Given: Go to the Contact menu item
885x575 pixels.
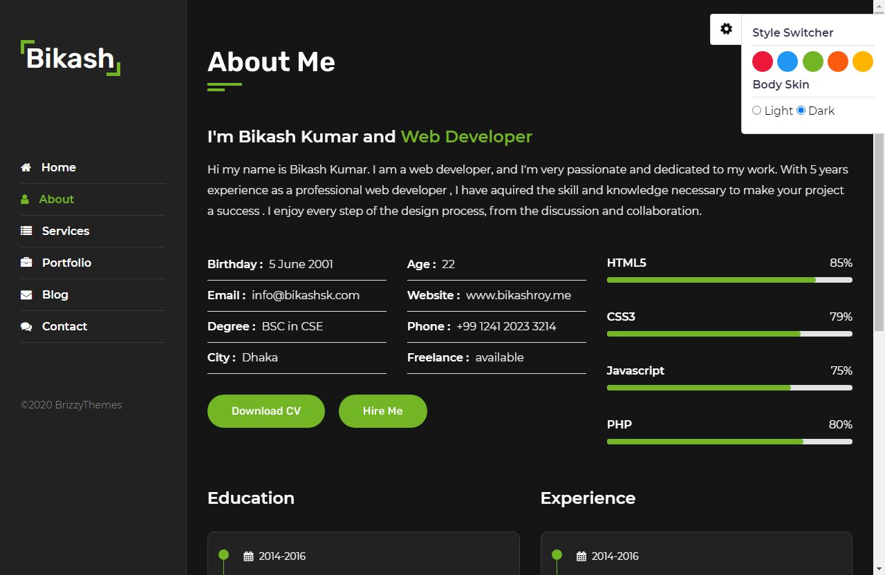Looking at the screenshot, I should (64, 326).
